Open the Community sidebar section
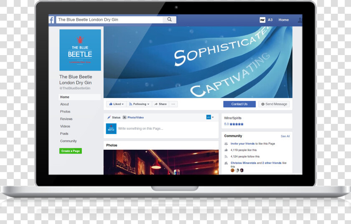 pos(68,141)
